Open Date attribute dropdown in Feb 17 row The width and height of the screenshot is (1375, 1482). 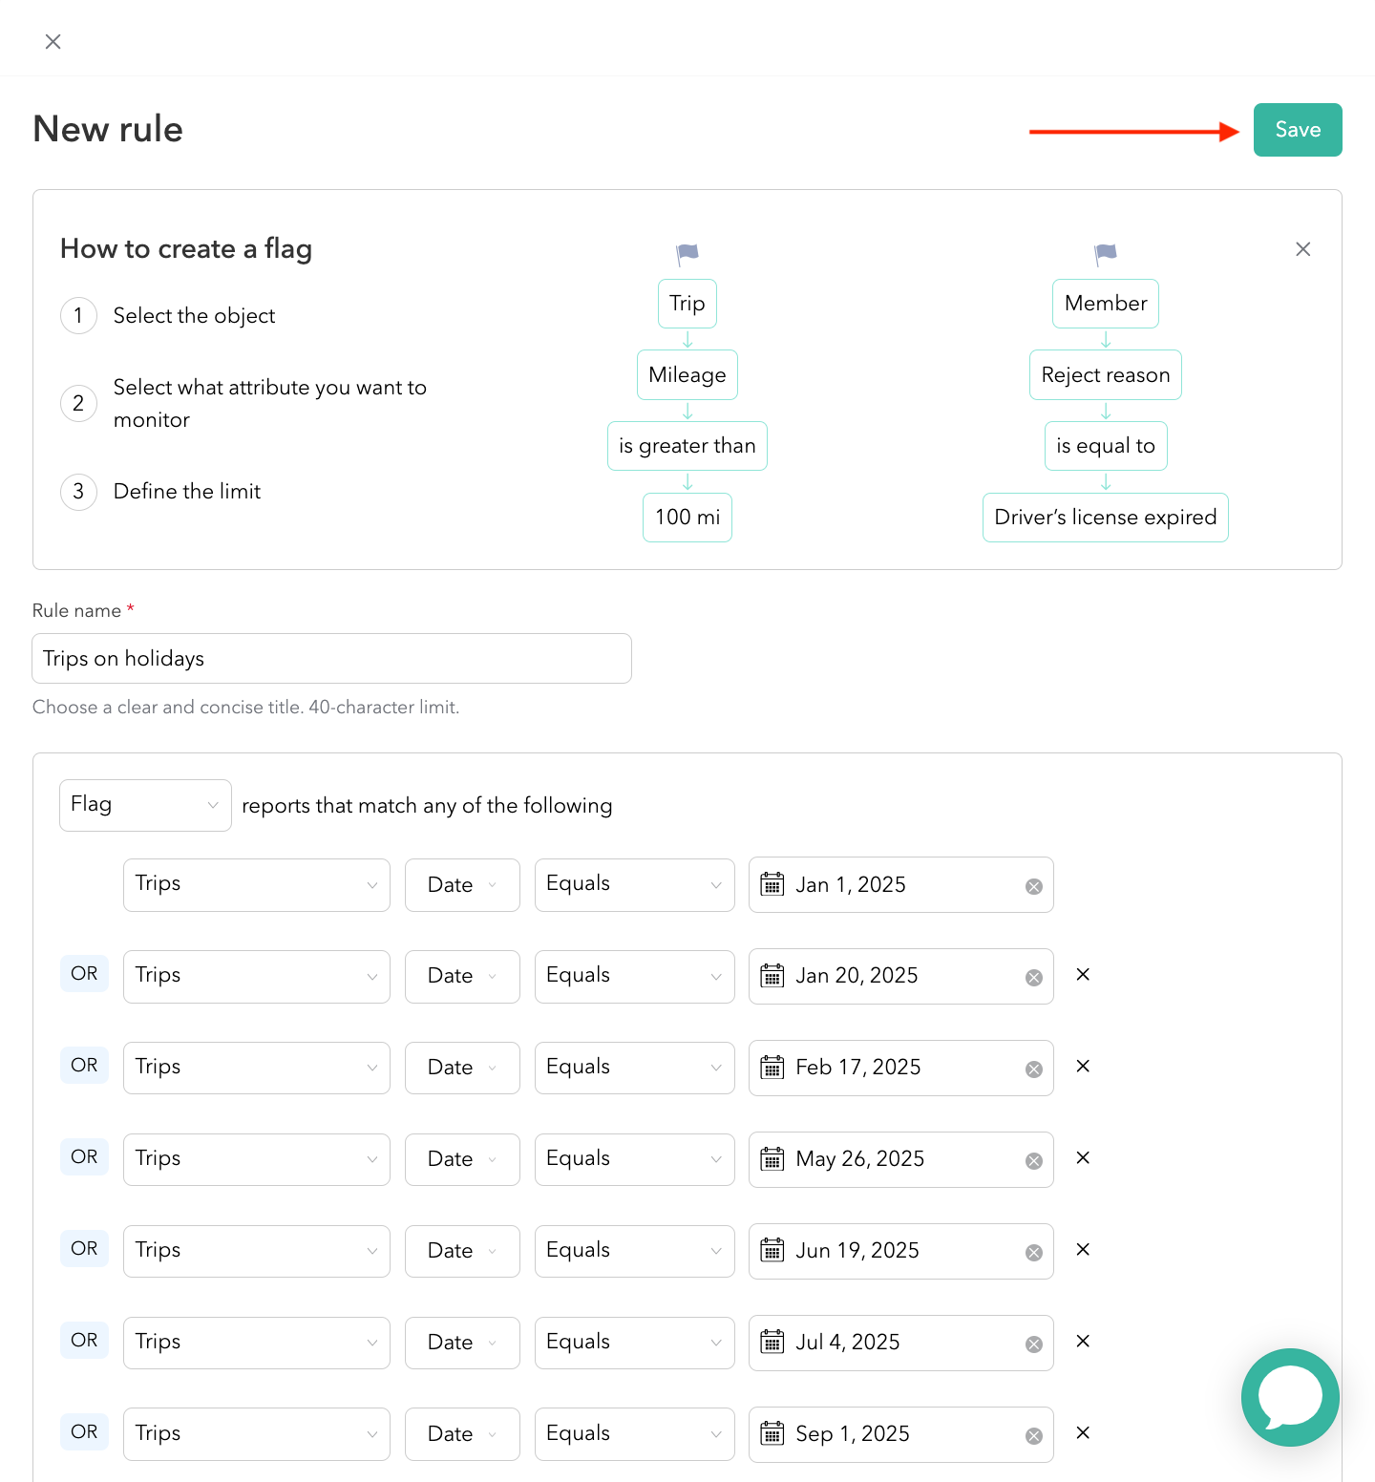tap(462, 1068)
